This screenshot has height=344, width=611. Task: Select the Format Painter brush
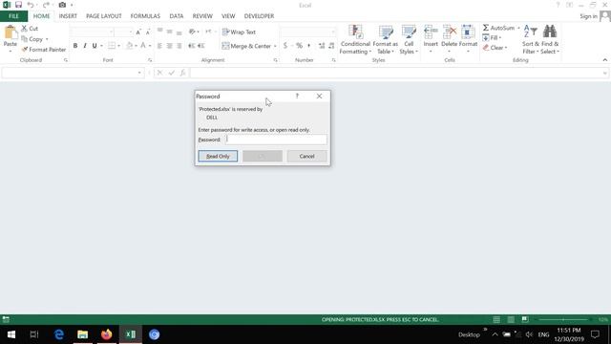(x=25, y=50)
